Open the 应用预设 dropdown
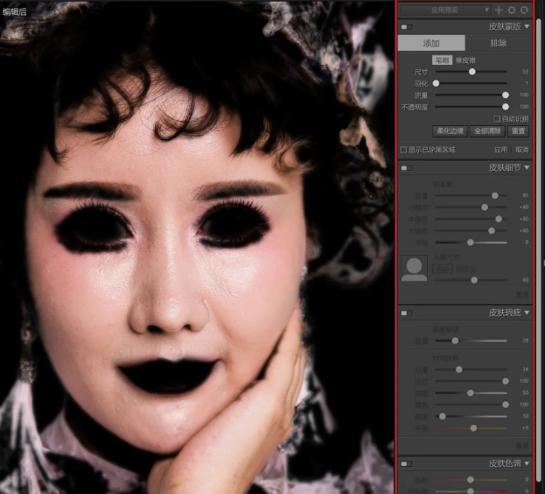The image size is (545, 494). pos(445,10)
